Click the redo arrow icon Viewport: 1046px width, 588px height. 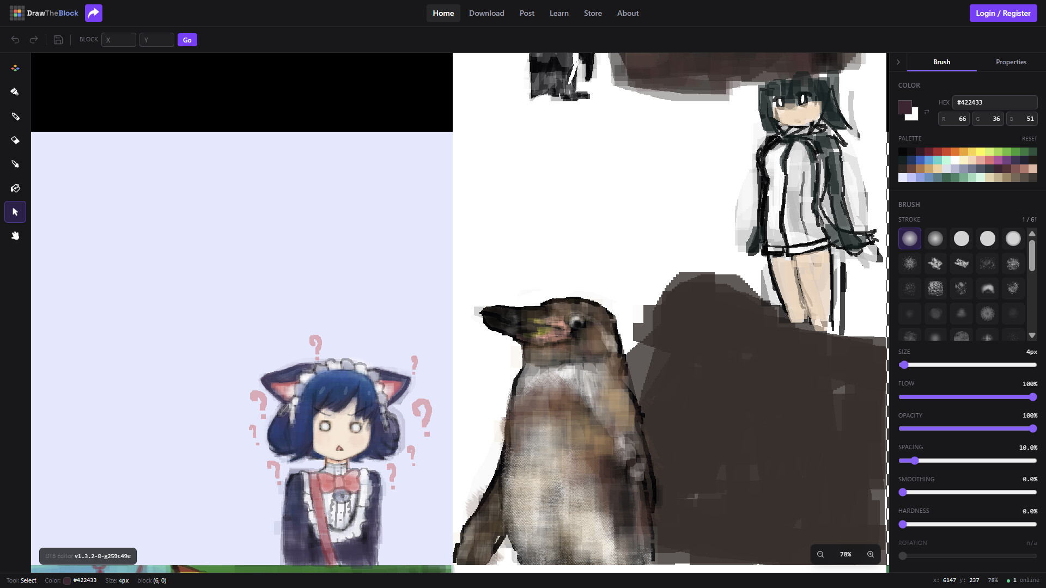coord(34,40)
